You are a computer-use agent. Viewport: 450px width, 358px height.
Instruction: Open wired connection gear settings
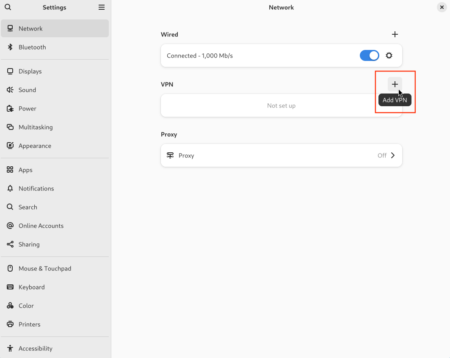coord(389,55)
